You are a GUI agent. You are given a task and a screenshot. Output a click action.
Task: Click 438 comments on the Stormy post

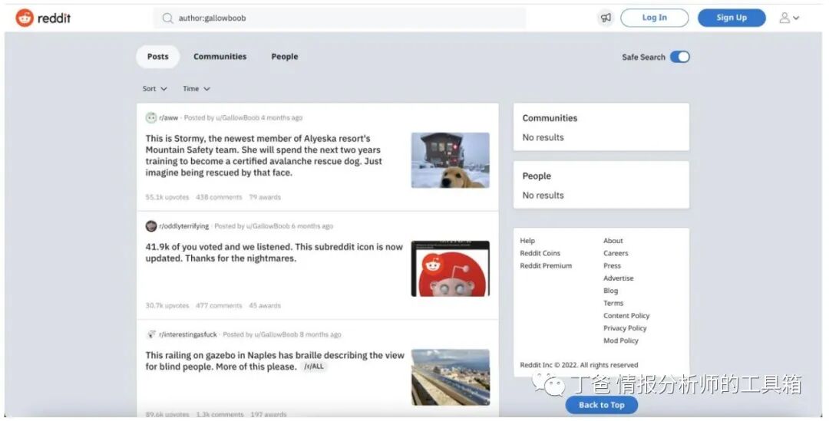point(219,197)
